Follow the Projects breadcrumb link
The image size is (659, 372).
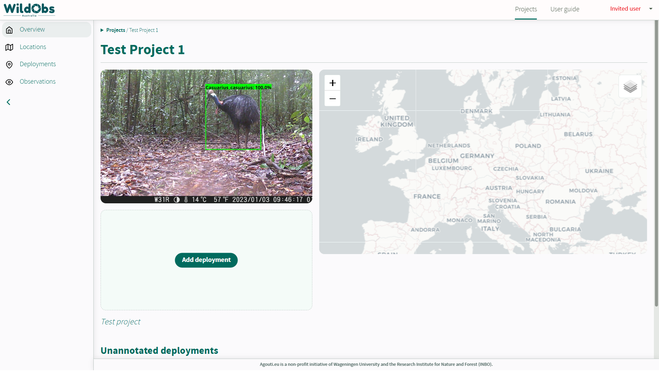coord(116,30)
